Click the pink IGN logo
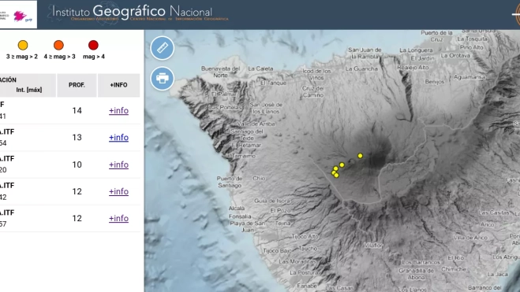 pyautogui.click(x=21, y=16)
